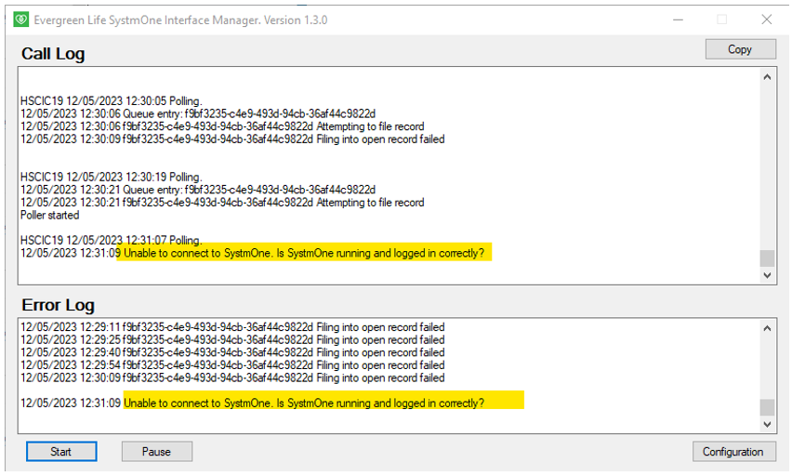The width and height of the screenshot is (792, 476).
Task: Click Error Log scrollbar down arrow
Action: [x=767, y=425]
